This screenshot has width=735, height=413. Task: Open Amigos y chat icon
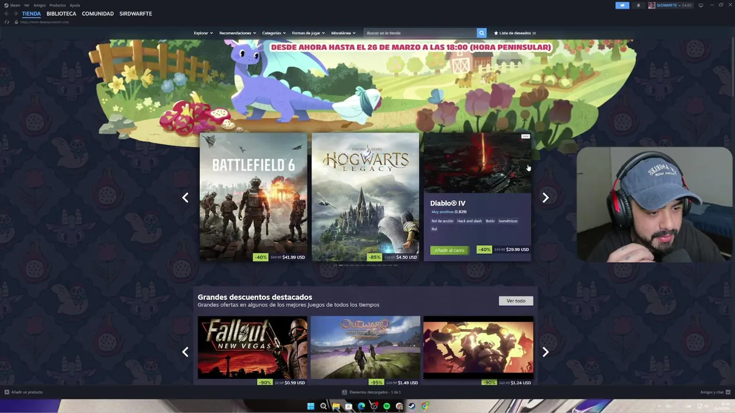(x=728, y=392)
